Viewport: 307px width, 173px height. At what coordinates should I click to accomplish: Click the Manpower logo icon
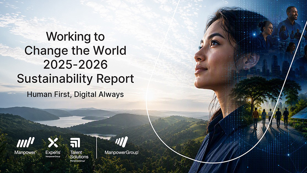pyautogui.click(x=25, y=142)
